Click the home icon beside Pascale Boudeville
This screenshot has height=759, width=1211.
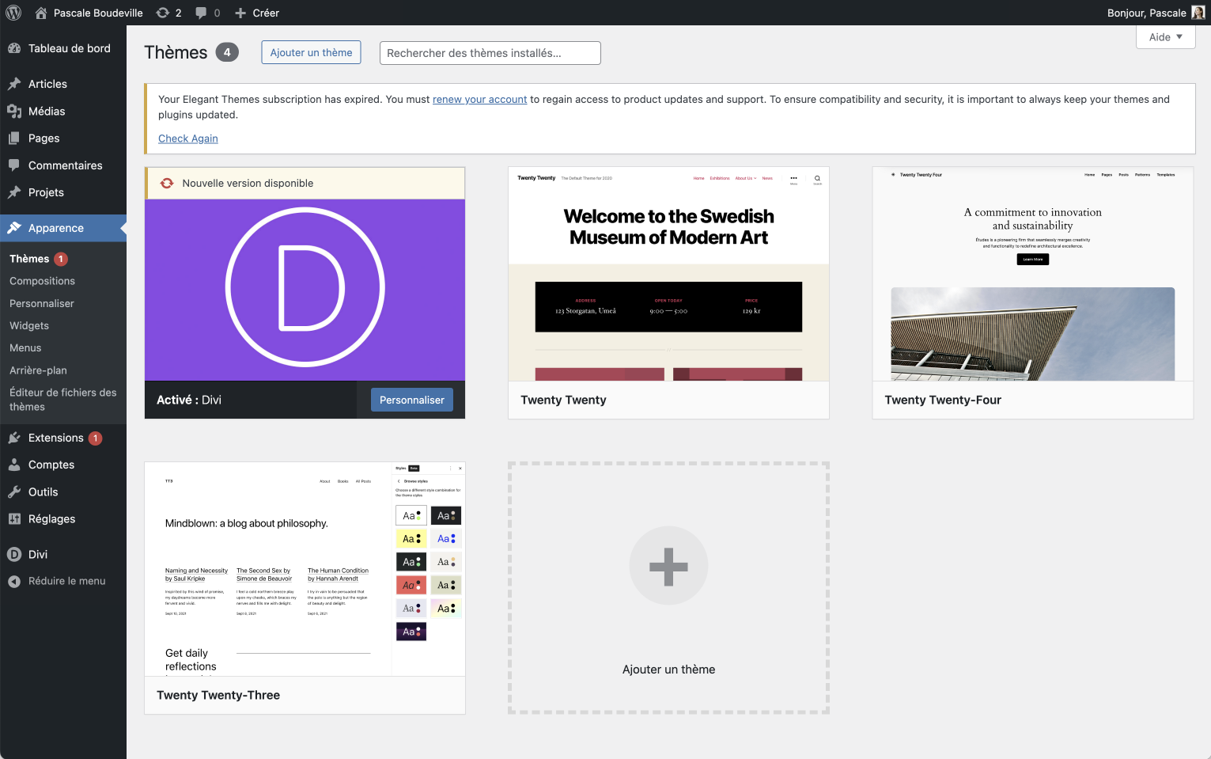[x=41, y=13]
